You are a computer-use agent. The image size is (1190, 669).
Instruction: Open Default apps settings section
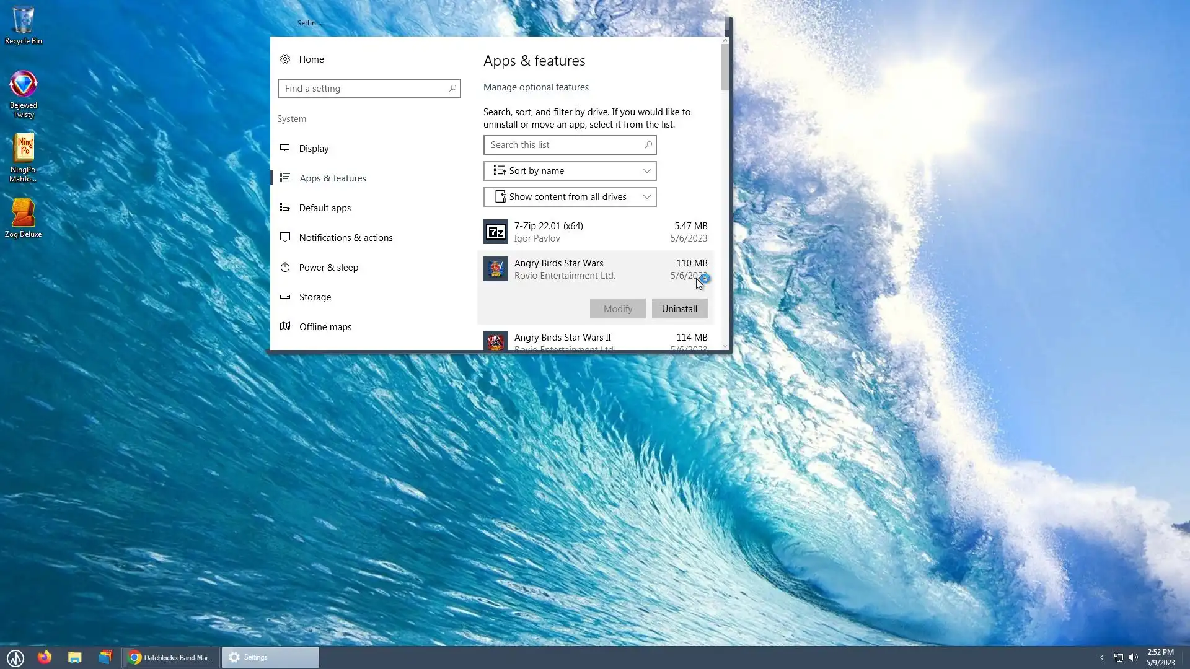pyautogui.click(x=325, y=208)
